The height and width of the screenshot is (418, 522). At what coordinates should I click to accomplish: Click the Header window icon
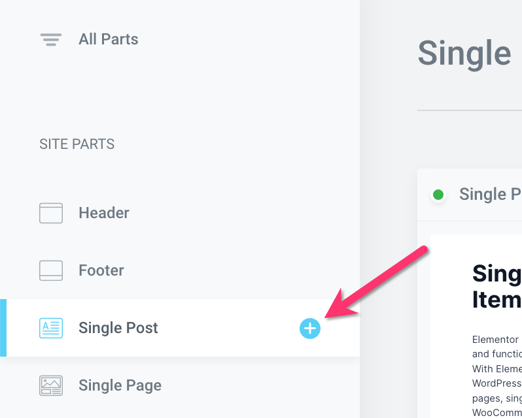[x=51, y=213]
